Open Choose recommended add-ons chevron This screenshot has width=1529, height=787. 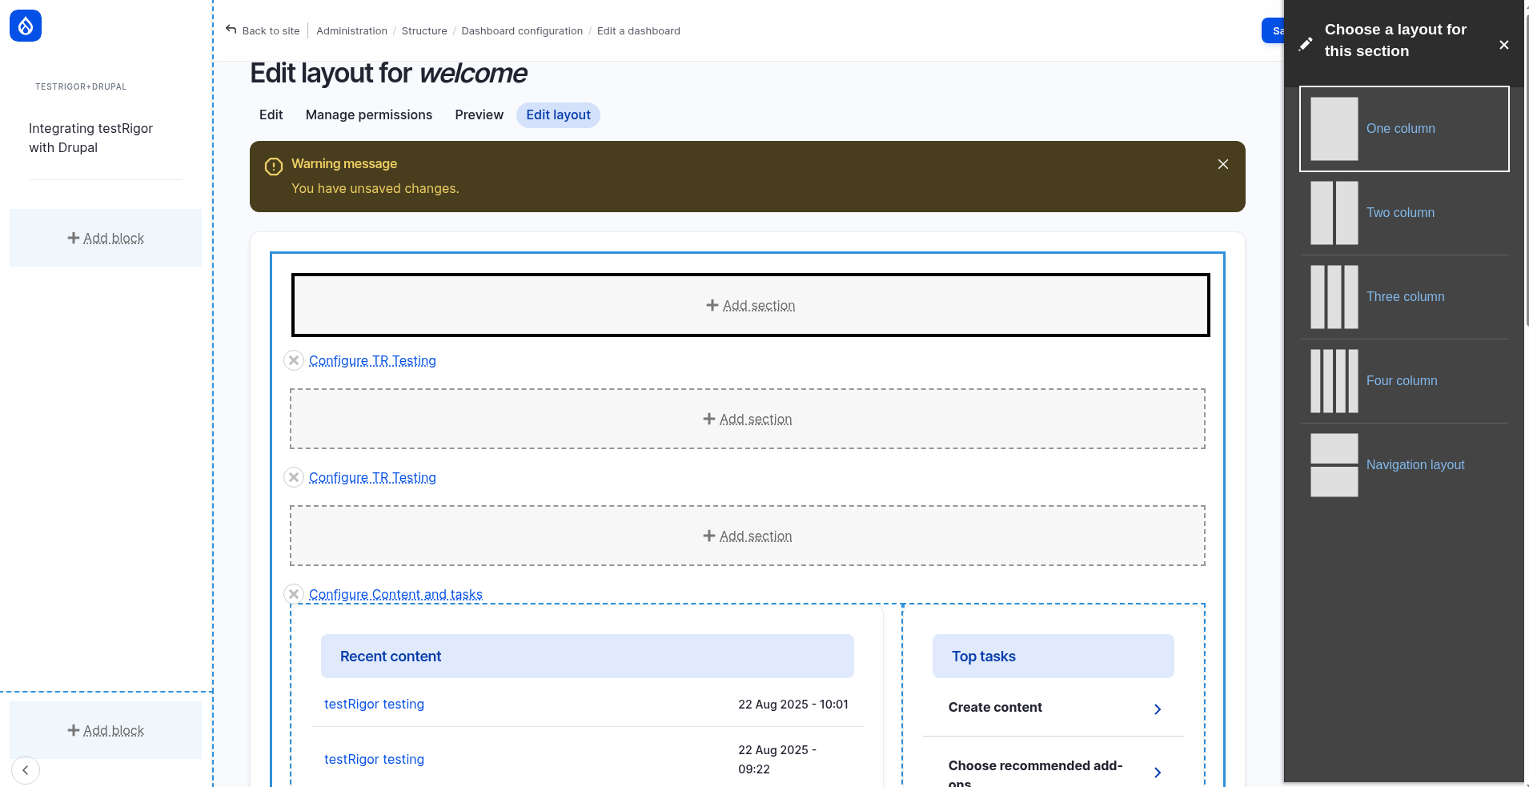[1158, 773]
